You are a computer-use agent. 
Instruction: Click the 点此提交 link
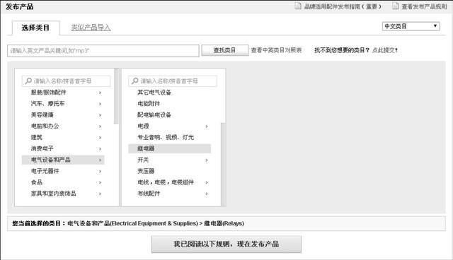[x=384, y=50]
